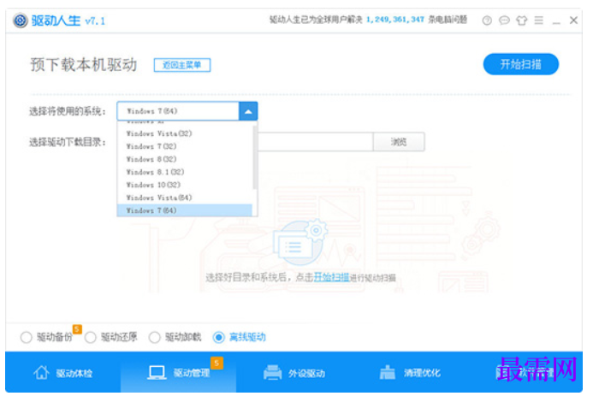Open the feedback chat bubble icon
The height and width of the screenshot is (396, 593).
(x=504, y=21)
